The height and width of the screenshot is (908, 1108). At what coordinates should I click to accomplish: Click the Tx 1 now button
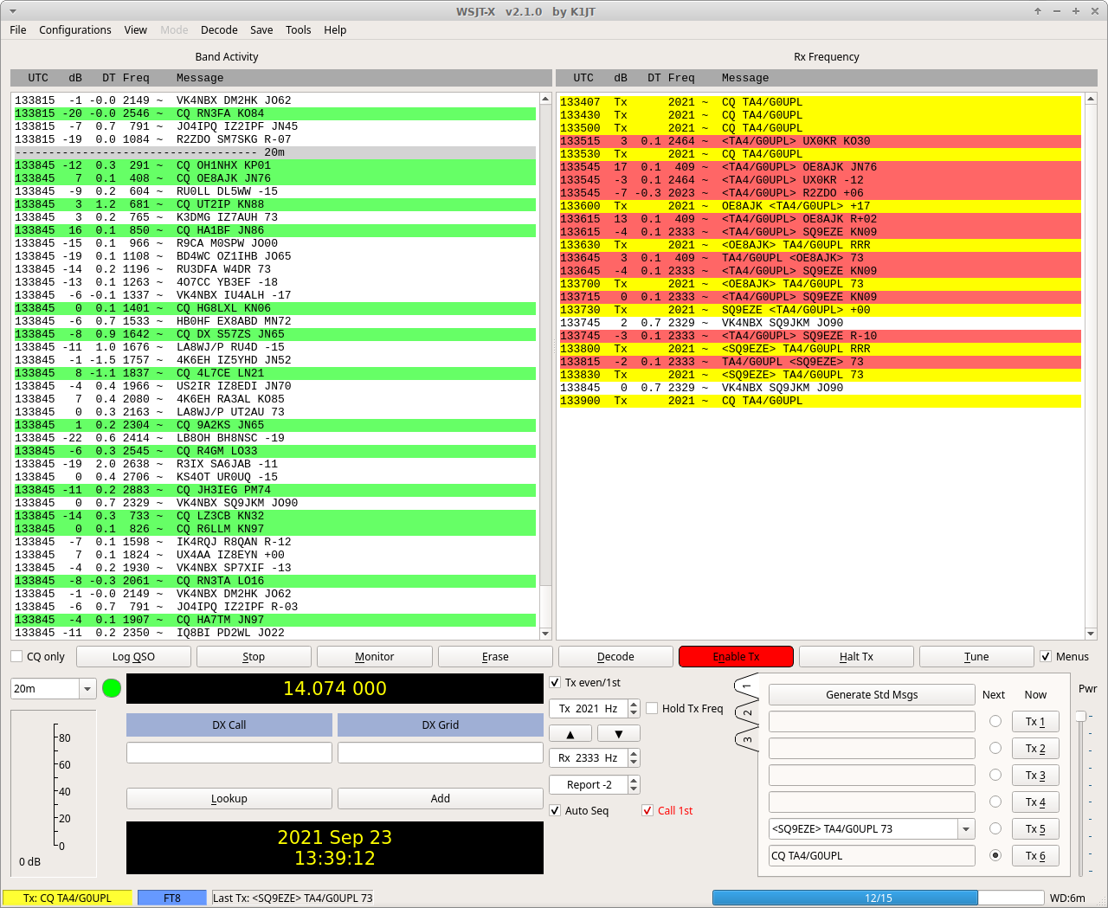[1035, 721]
